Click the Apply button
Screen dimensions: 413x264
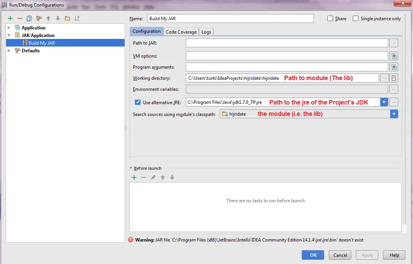point(367,255)
